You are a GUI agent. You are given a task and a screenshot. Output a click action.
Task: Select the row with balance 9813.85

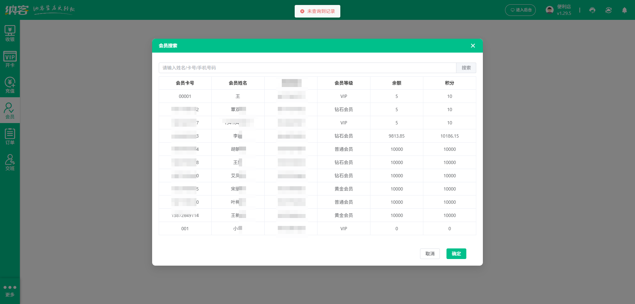tap(397, 136)
